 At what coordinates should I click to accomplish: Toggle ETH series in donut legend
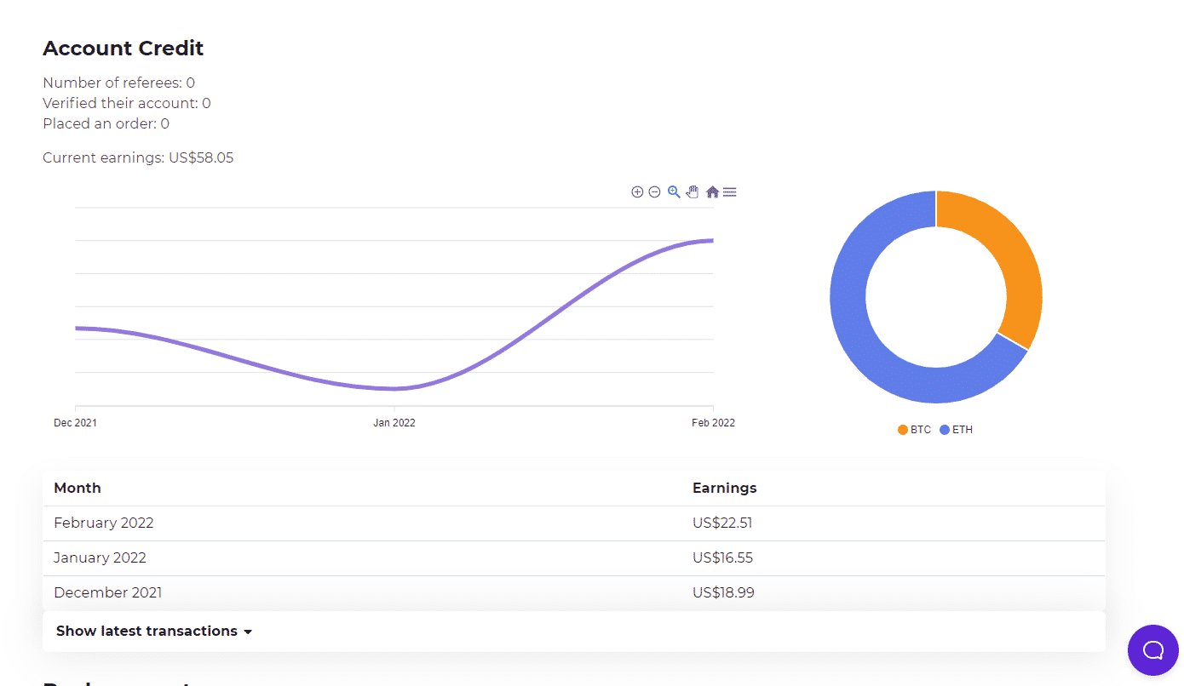(x=956, y=430)
